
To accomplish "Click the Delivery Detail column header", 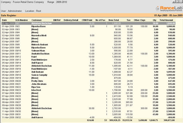I will pyautogui.click(x=71, y=20).
